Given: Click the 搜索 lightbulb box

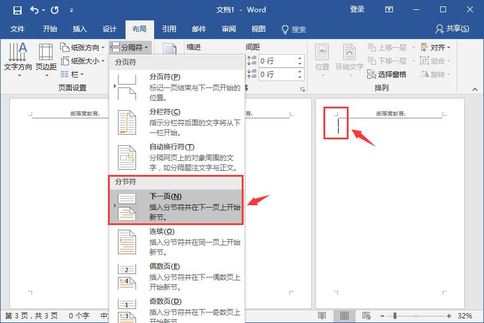Looking at the screenshot, I should coord(294,29).
